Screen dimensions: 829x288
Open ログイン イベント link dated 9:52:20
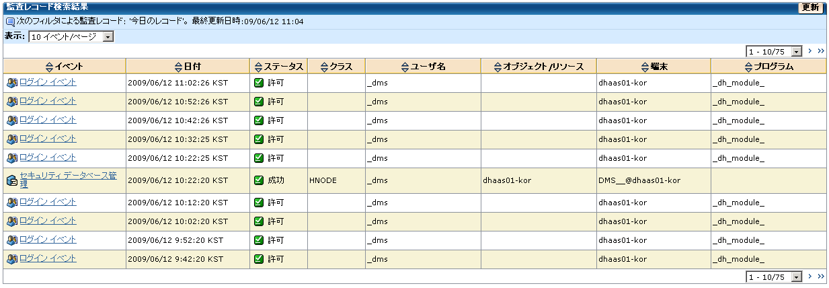[x=48, y=240]
